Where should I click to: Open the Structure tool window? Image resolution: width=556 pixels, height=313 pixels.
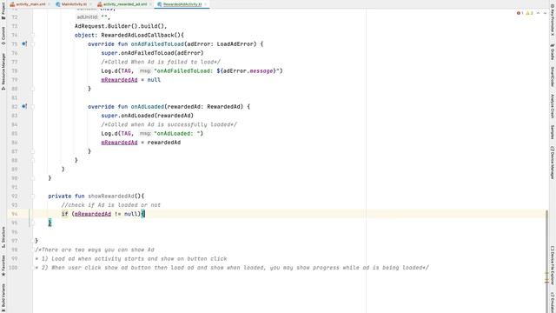coord(3,237)
